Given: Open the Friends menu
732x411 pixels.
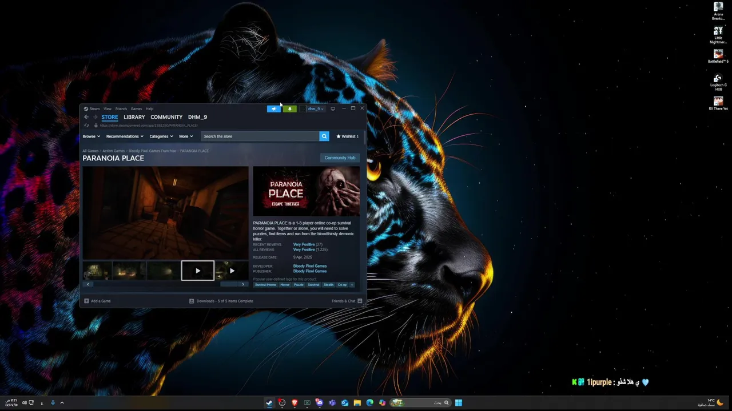Looking at the screenshot, I should (121, 108).
